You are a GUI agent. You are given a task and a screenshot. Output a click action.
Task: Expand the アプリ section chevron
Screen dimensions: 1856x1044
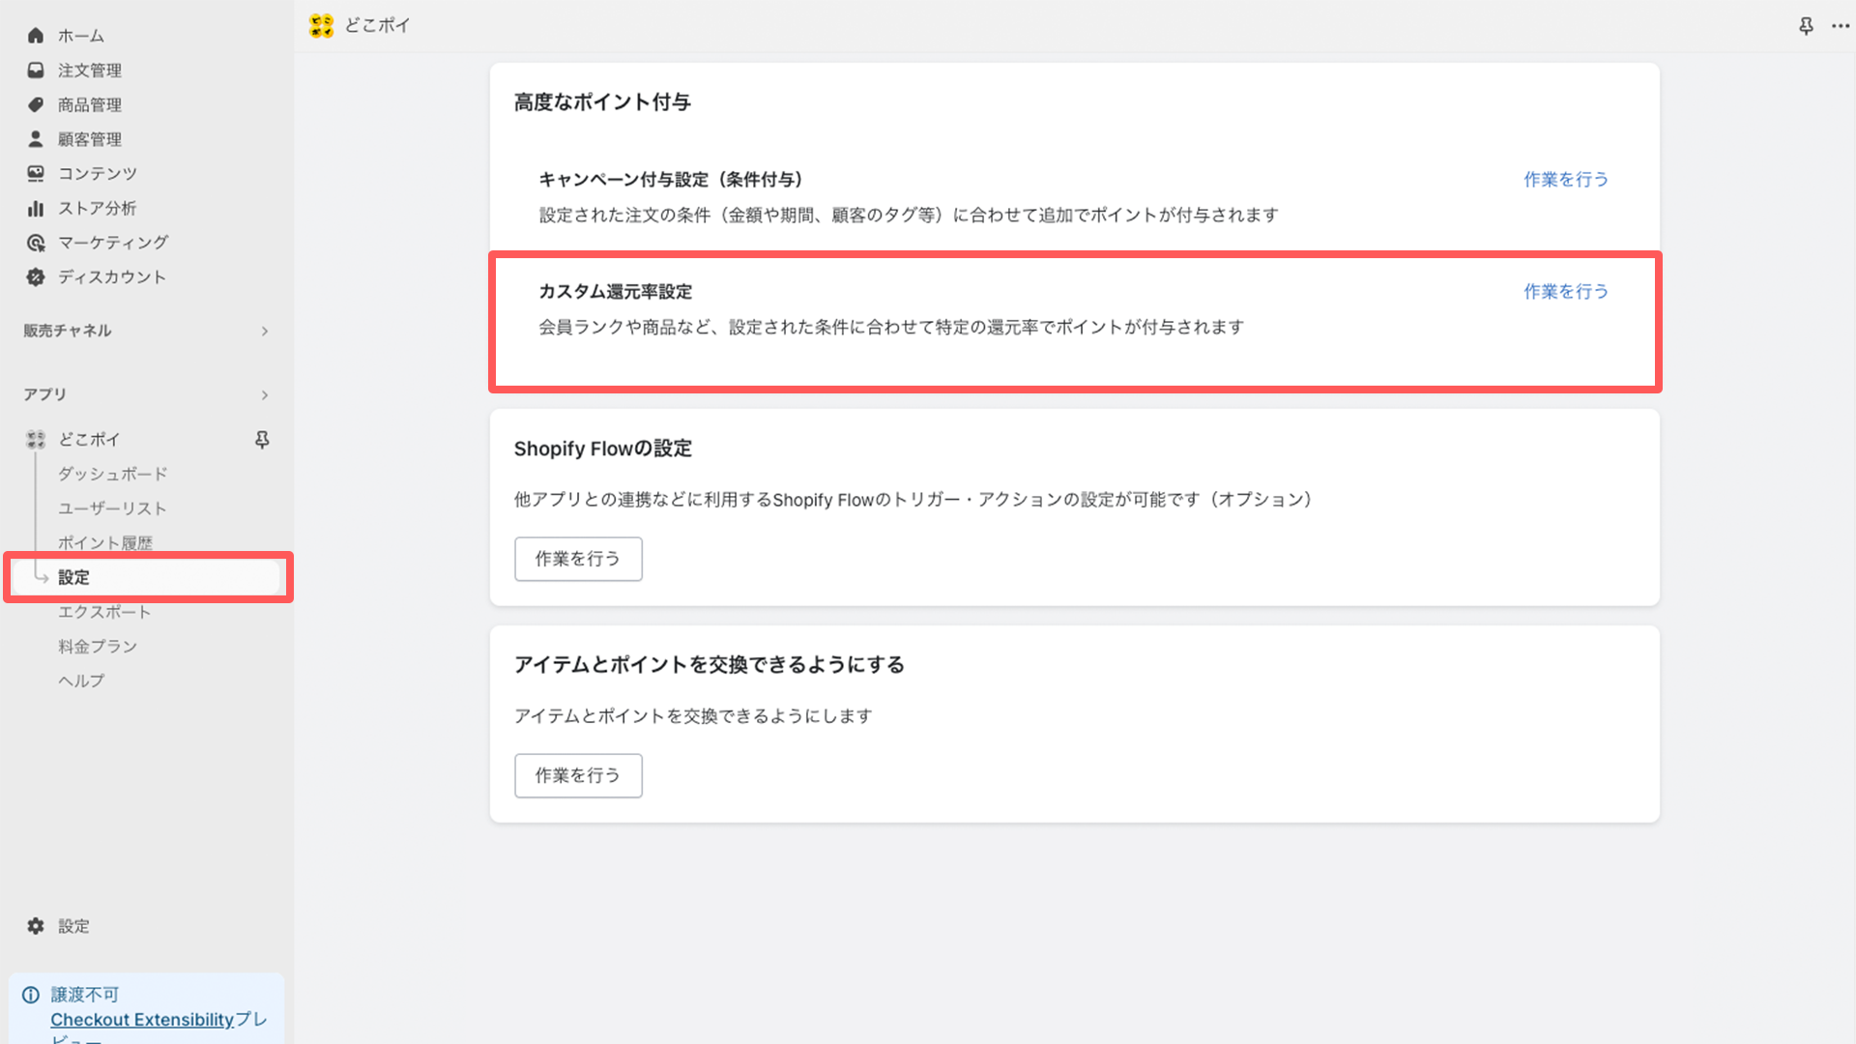click(264, 395)
